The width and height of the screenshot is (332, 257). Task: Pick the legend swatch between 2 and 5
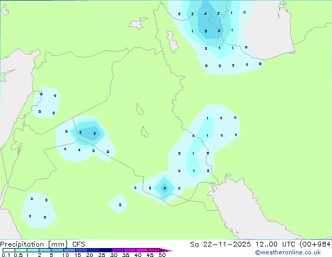coord(45,250)
